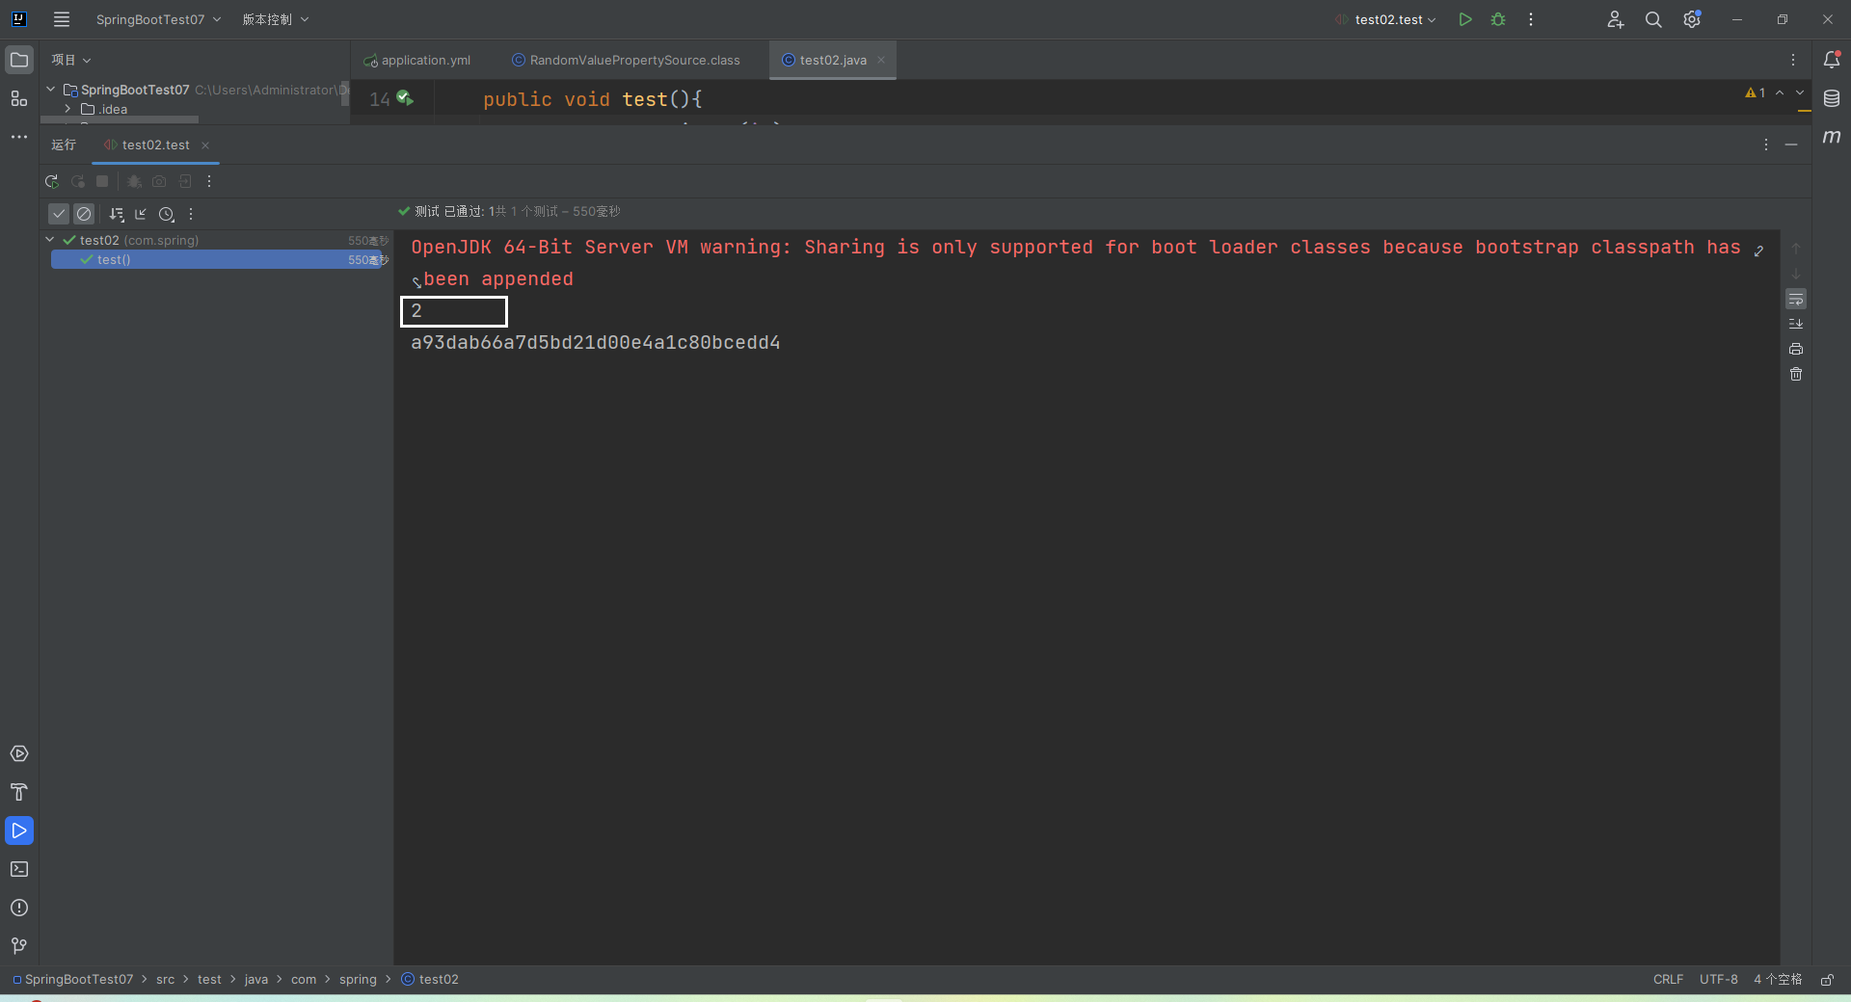This screenshot has width=1851, height=1002.
Task: Print the console output
Action: [1796, 349]
